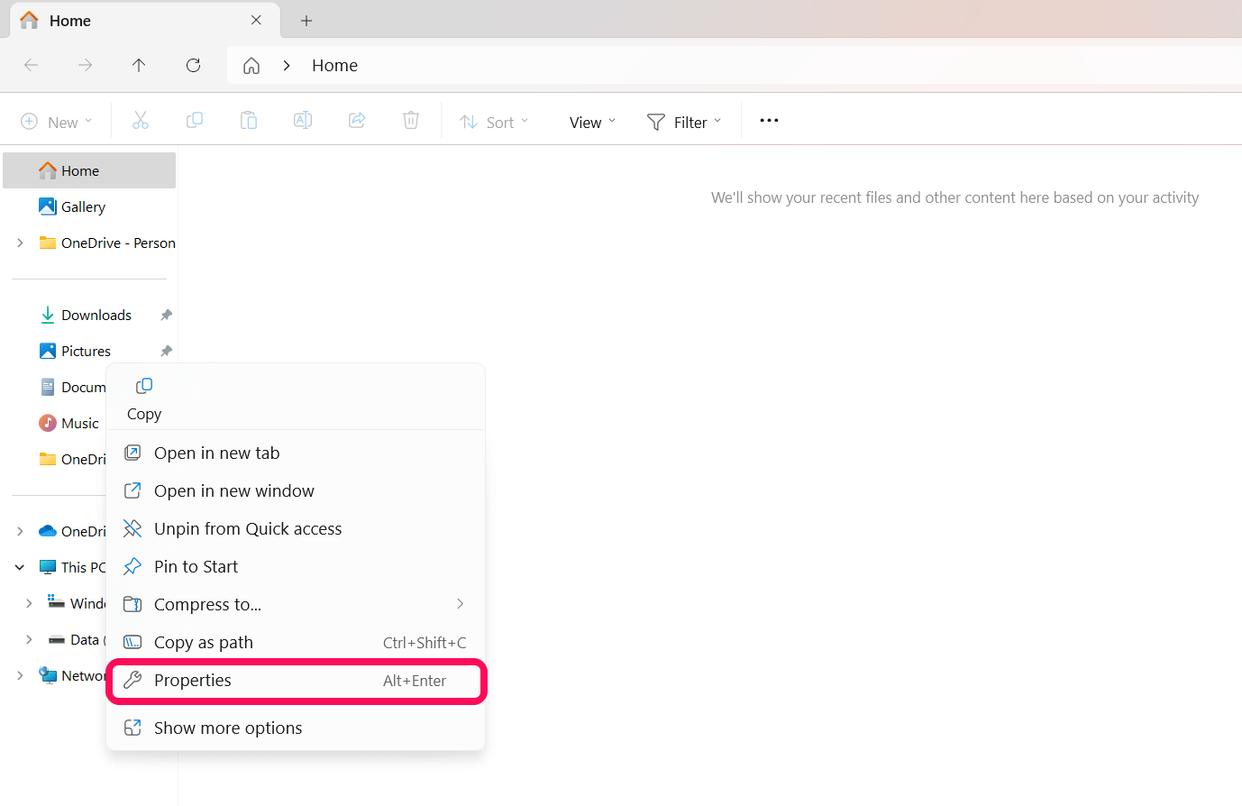This screenshot has height=806, width=1242.
Task: Expand the Windows drive tree node
Action: click(x=29, y=603)
